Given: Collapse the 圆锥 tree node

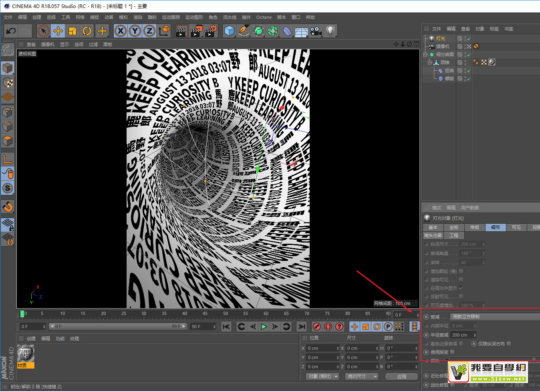Looking at the screenshot, I should tap(429, 62).
